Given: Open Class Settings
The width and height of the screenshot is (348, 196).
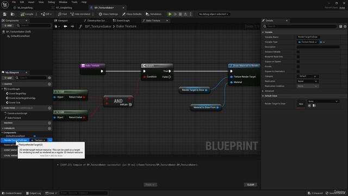Looking at the screenshot, I should point(108,14).
